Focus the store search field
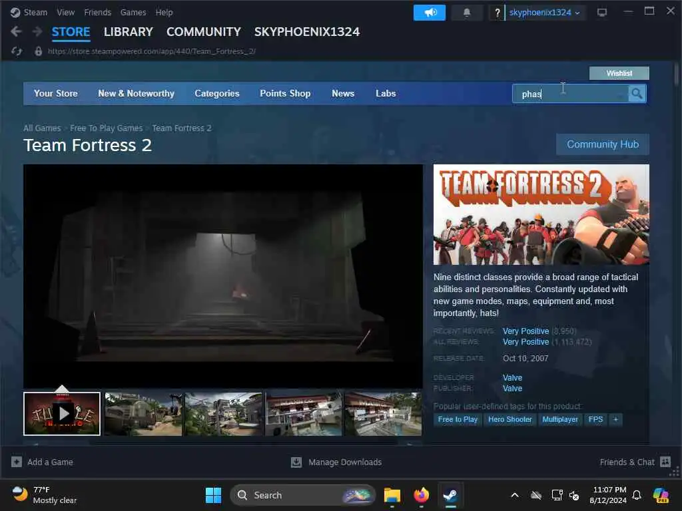Image resolution: width=682 pixels, height=511 pixels. click(570, 94)
